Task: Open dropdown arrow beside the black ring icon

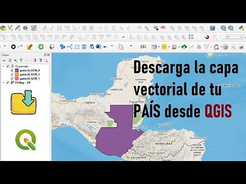Action: coord(18,47)
